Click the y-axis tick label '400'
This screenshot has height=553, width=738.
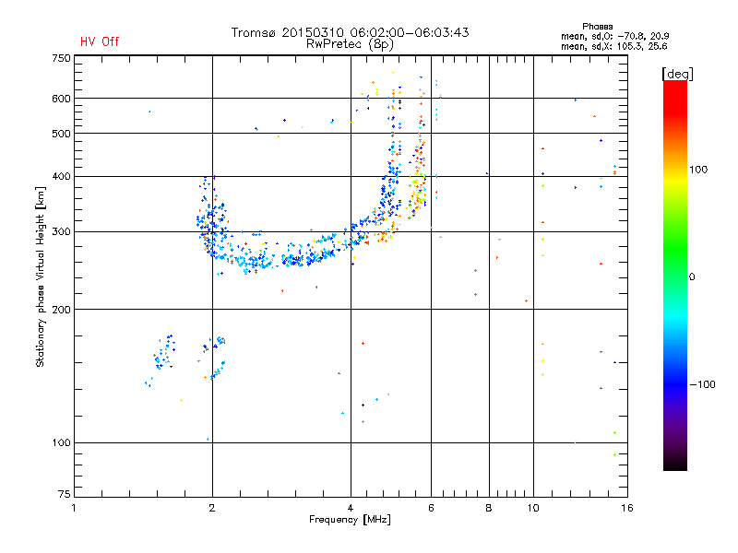pos(61,177)
